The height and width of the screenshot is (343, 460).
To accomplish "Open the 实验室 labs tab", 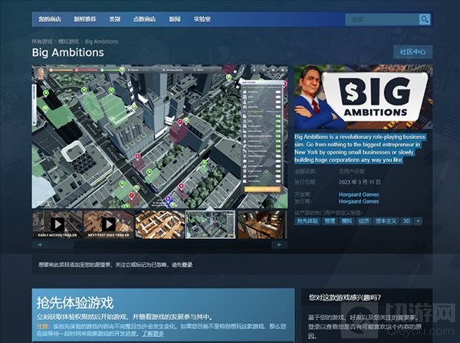I will (202, 19).
